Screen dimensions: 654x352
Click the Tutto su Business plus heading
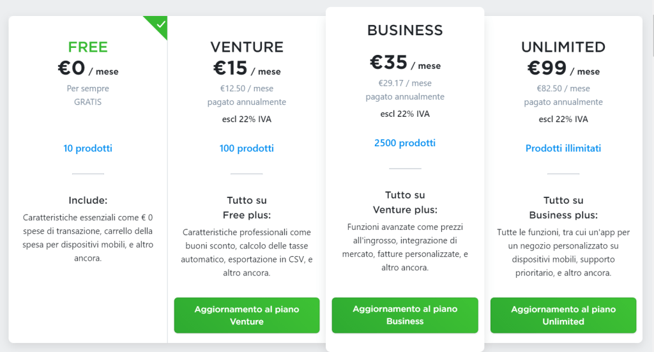(x=563, y=208)
